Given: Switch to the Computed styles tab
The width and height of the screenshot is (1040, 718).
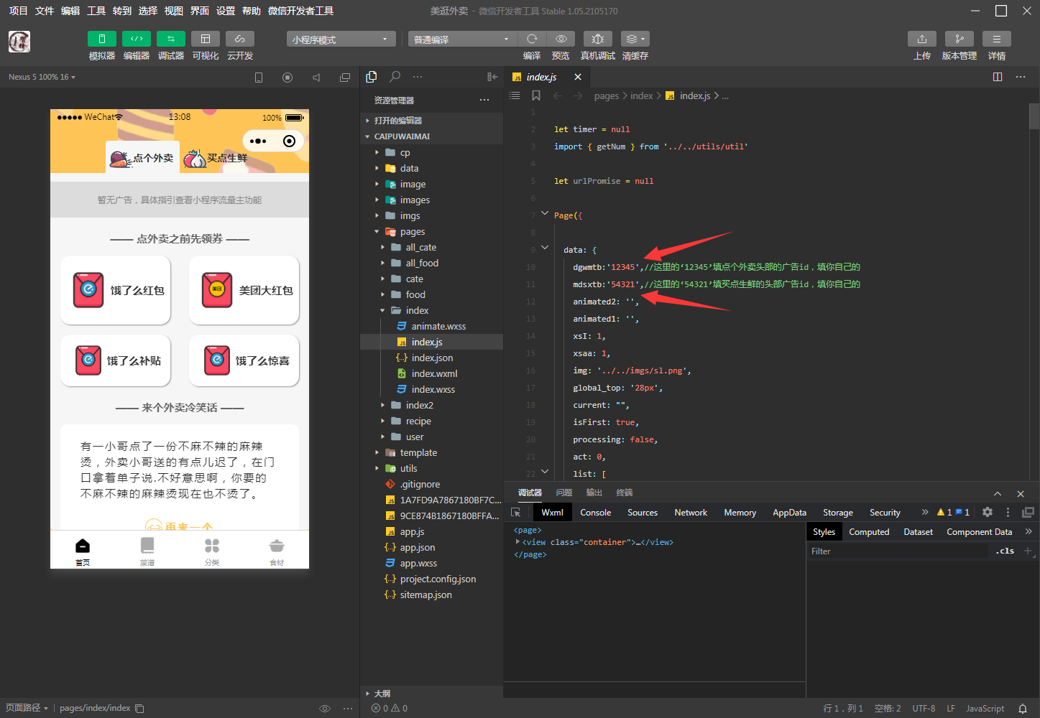Looking at the screenshot, I should point(869,531).
